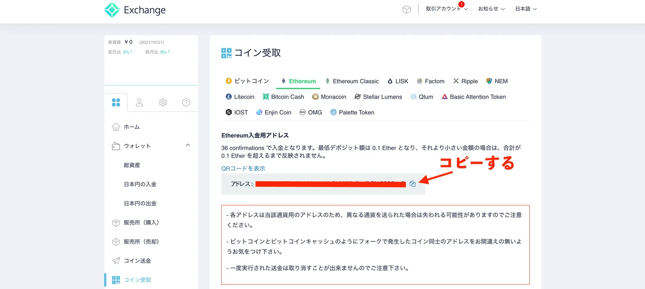Open the 取引アカウント dropdown menu
645x289 pixels.
(x=447, y=9)
